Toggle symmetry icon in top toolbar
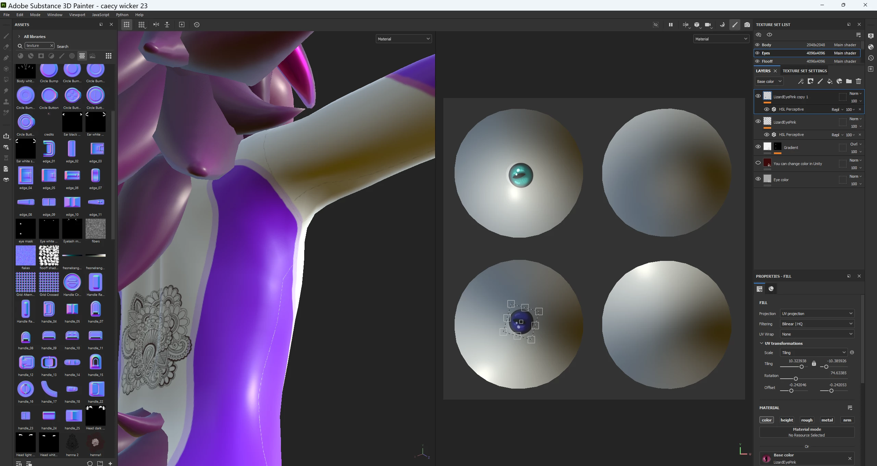The image size is (877, 466). click(x=156, y=25)
